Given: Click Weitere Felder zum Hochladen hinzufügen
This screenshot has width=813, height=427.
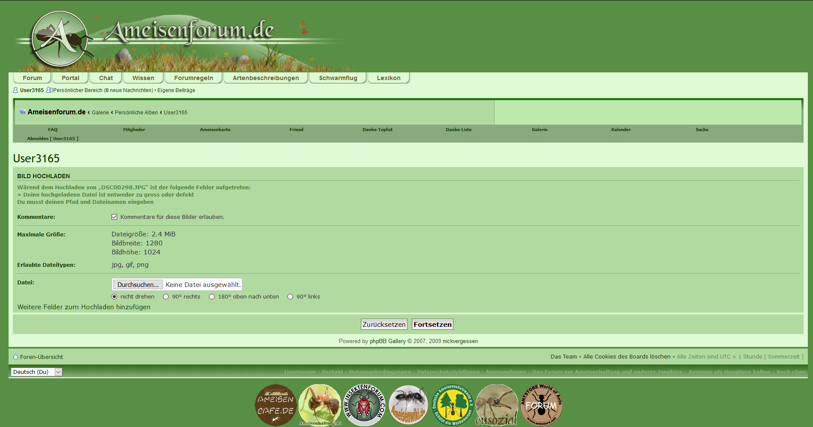Looking at the screenshot, I should click(x=84, y=307).
